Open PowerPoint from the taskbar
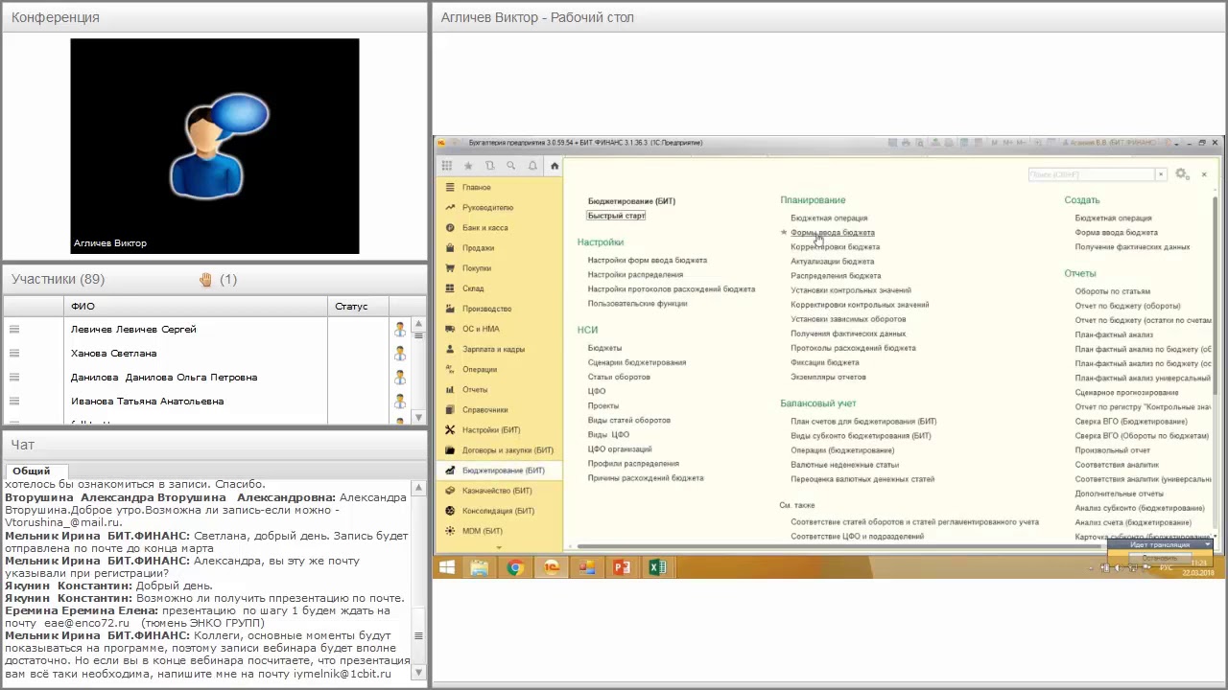Viewport: 1228px width, 690px height. [622, 567]
